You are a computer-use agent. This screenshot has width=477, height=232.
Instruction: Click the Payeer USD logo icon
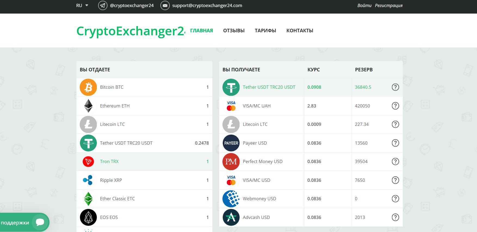coord(231,143)
